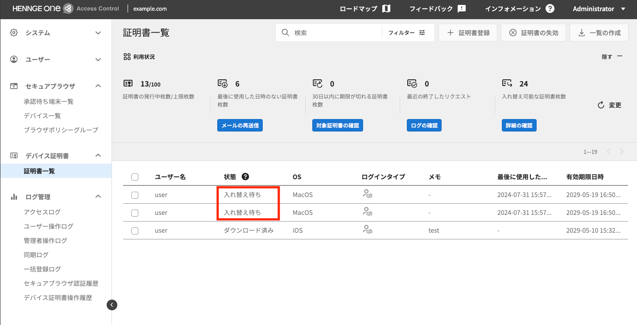
Task: Click the expiring certificates icon beside 0
Action: (x=318, y=83)
